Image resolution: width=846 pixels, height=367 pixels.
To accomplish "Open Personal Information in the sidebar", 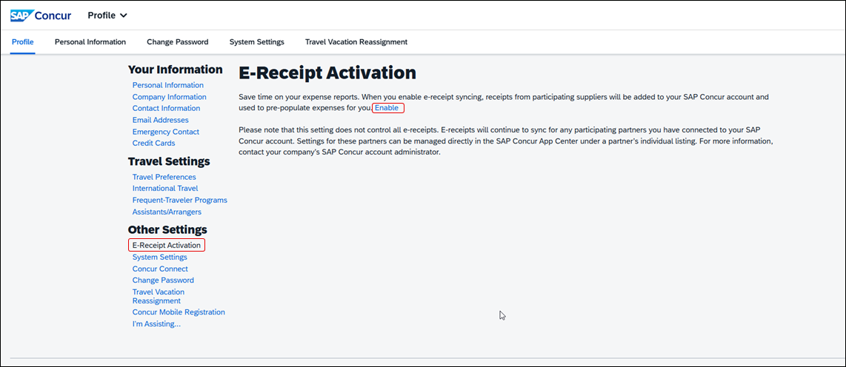I will pos(168,85).
